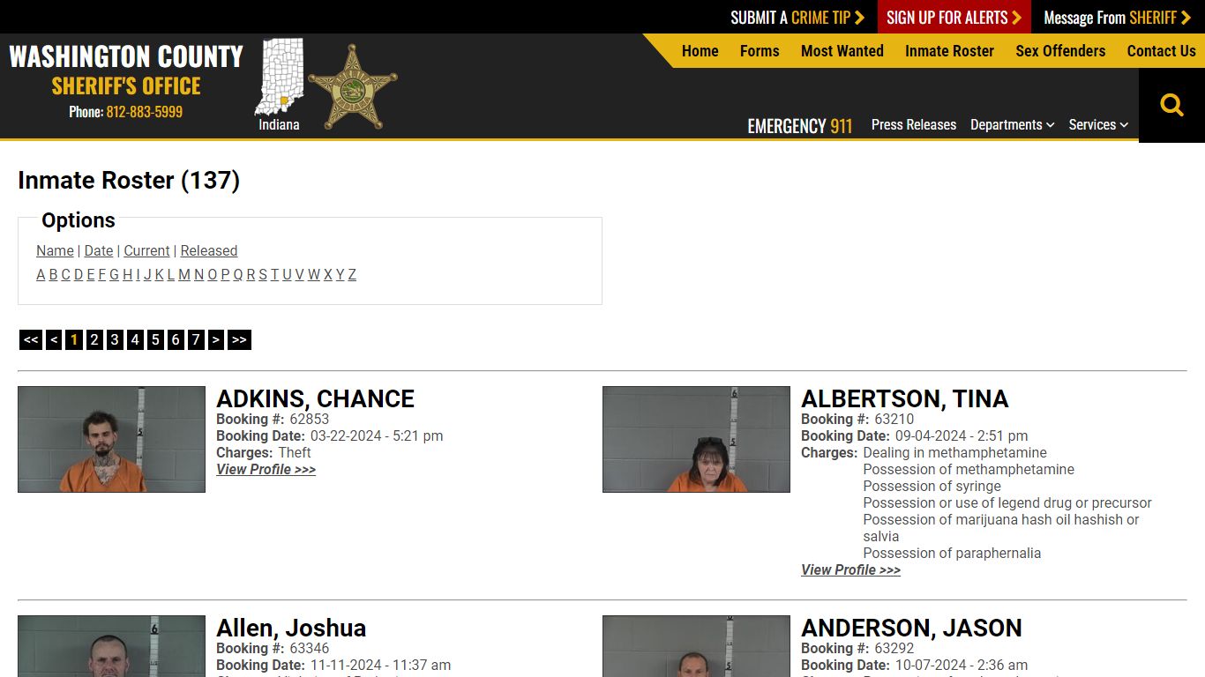Expand the Departments dropdown
Image resolution: width=1205 pixels, height=677 pixels.
tap(1013, 125)
